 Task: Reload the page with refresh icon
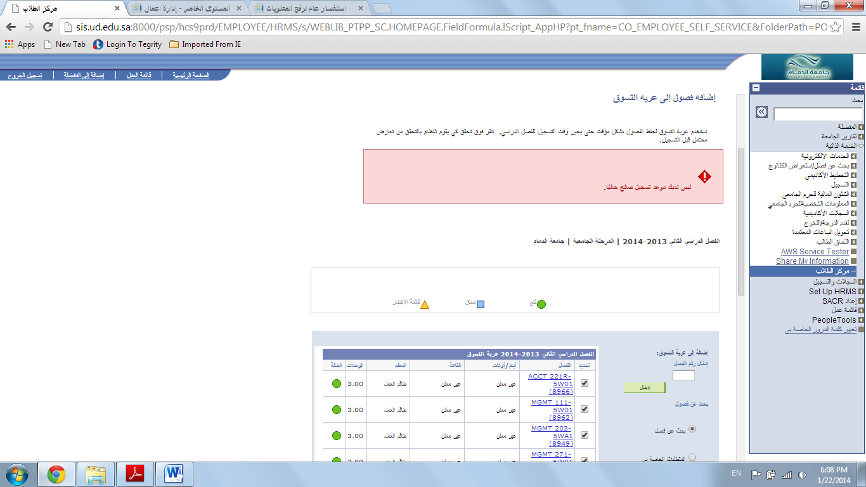coord(48,27)
